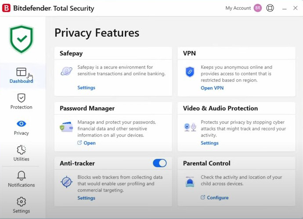
Task: Open the Protection shield sidebar icon
Action: click(x=21, y=98)
